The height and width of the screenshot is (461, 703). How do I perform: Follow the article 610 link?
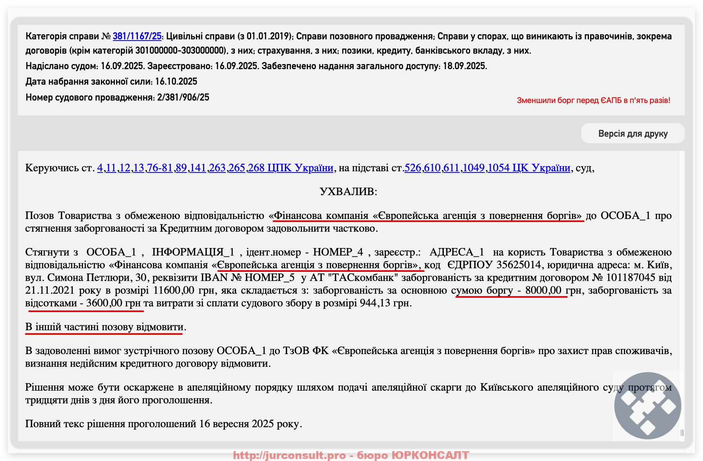[x=432, y=168]
